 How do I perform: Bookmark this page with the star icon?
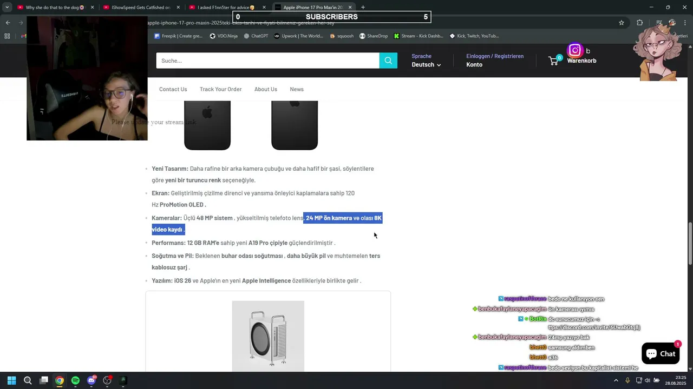point(622,23)
